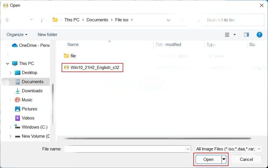Screen dimensions: 268x168
Task: Select 'This PC' in address breadcrumb
Action: point(72,20)
